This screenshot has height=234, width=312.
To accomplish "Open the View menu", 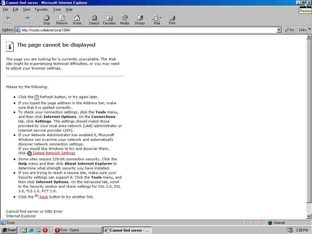I will [27, 9].
